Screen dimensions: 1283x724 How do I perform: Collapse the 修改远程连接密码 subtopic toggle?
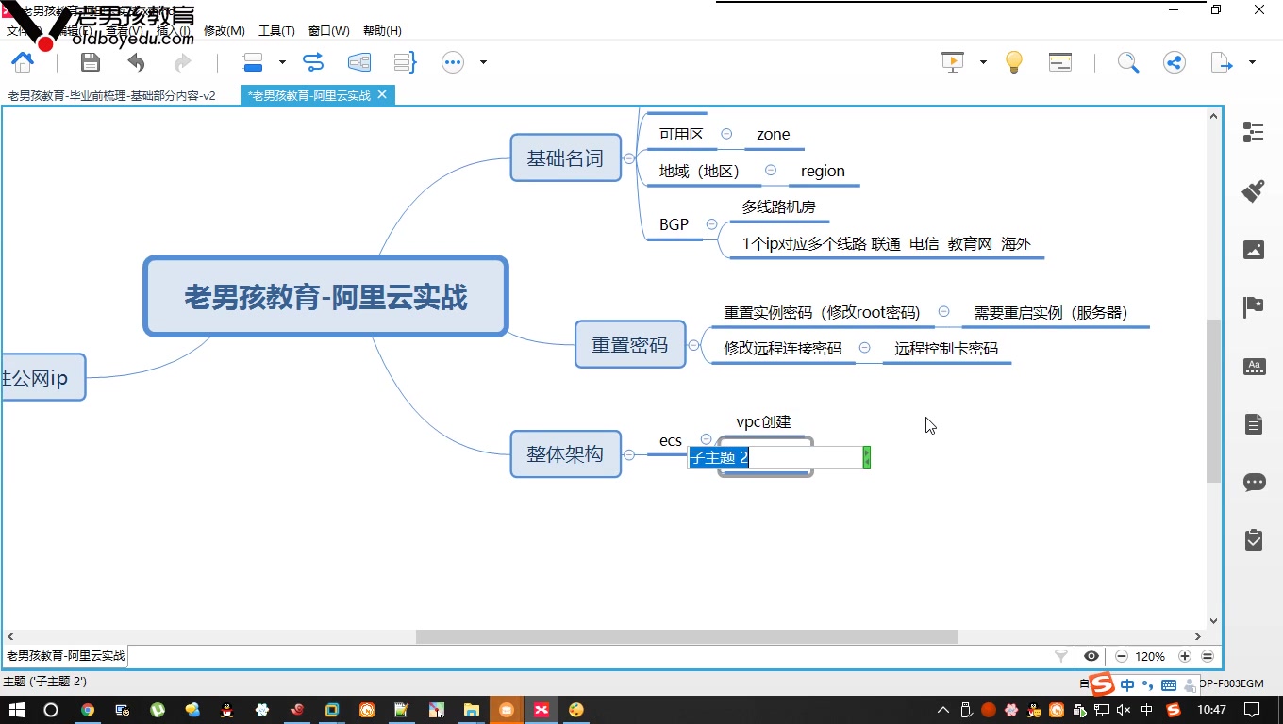coord(864,348)
